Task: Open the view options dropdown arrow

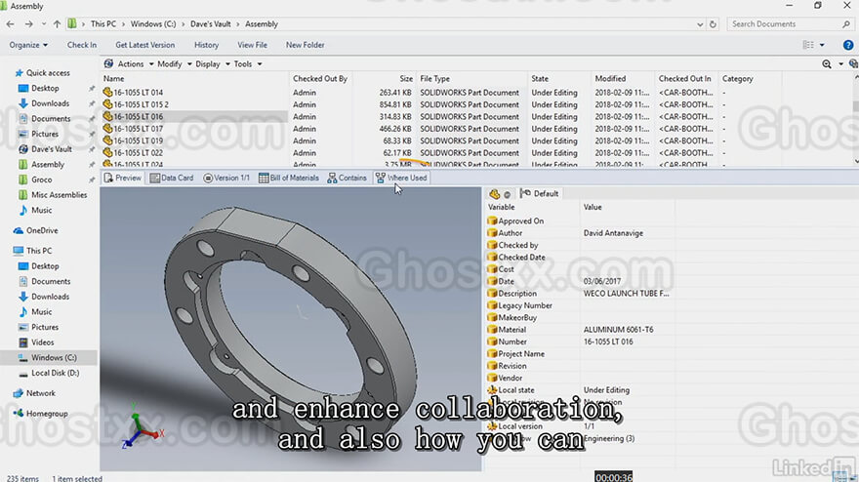Action: [x=822, y=45]
